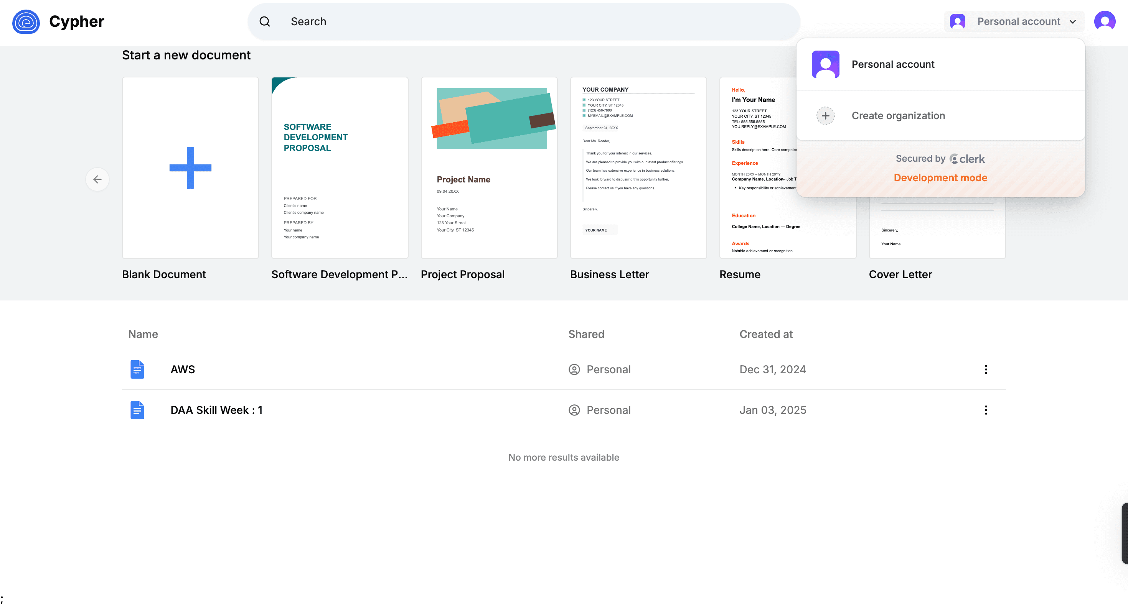The width and height of the screenshot is (1128, 604).
Task: Click the Dec 31, 2024 date cell
Action: coord(772,369)
